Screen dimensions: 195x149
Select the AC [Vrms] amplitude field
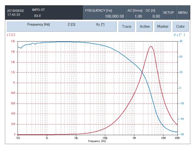click(x=135, y=13)
